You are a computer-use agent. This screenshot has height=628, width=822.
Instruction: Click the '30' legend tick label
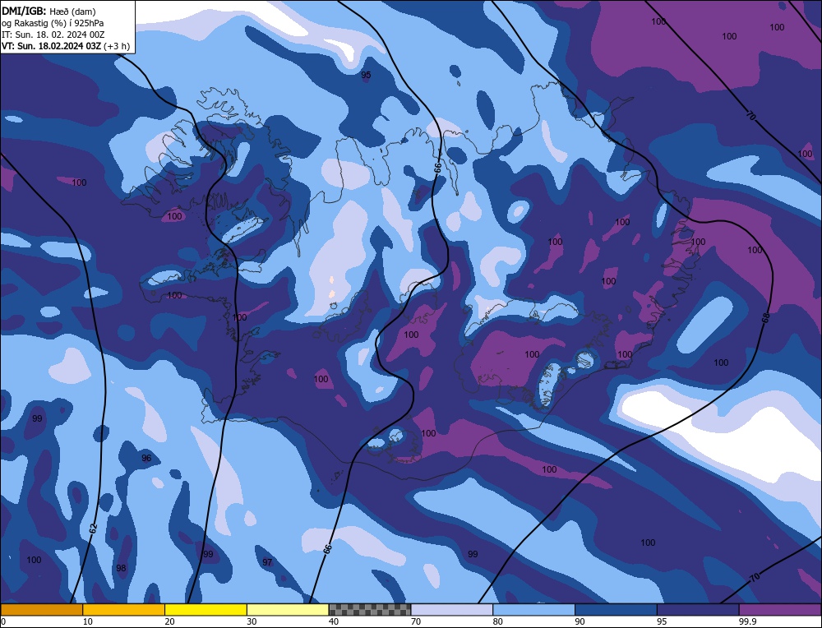pos(252,621)
